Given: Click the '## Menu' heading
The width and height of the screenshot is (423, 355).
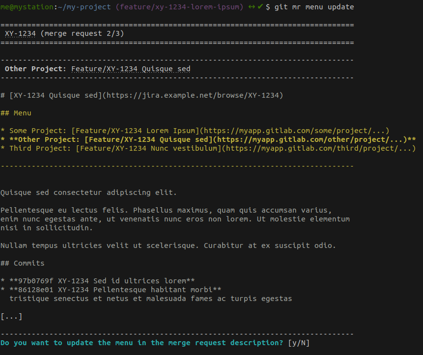Looking at the screenshot, I should coord(16,113).
